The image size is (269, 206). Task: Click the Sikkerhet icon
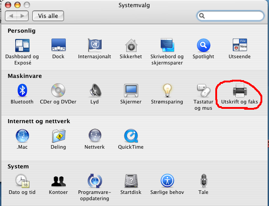pos(131,46)
